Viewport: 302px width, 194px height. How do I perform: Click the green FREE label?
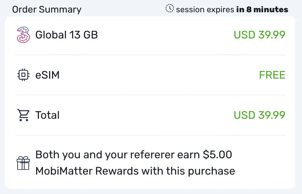pos(272,75)
